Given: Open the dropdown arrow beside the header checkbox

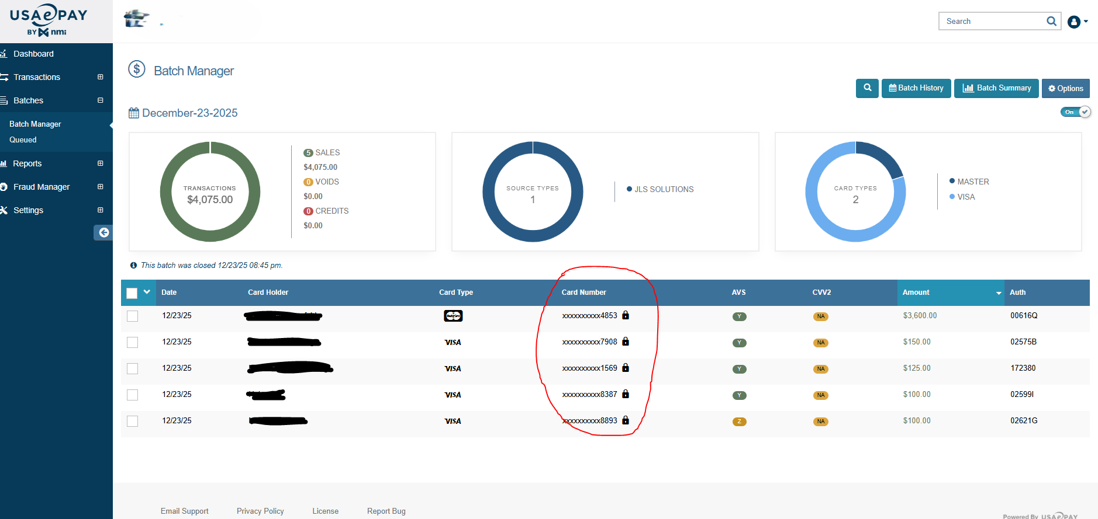Looking at the screenshot, I should [x=147, y=292].
